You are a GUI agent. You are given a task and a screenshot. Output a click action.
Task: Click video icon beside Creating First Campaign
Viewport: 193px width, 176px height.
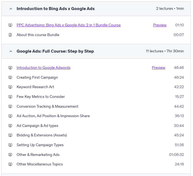tap(10, 77)
